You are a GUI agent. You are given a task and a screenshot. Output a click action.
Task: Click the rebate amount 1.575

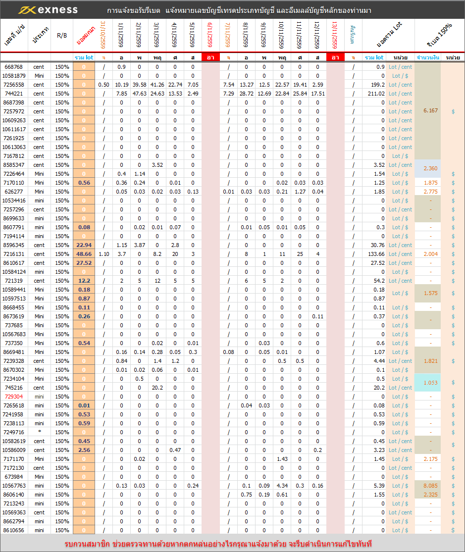430,293
